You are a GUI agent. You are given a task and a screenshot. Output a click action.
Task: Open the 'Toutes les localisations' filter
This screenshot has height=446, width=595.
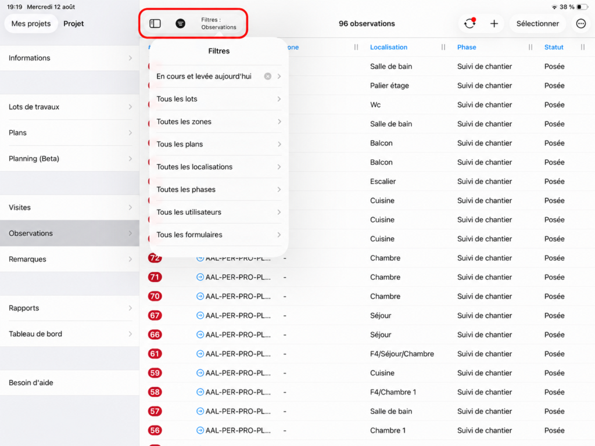218,167
